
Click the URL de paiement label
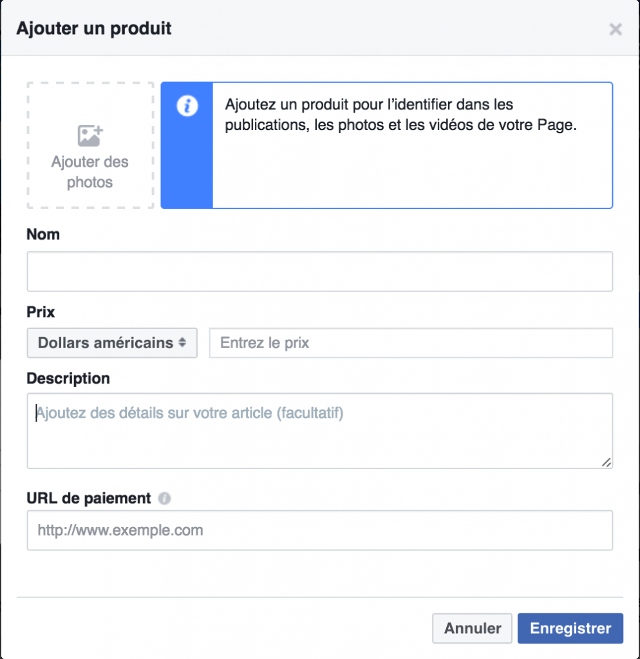click(x=88, y=497)
